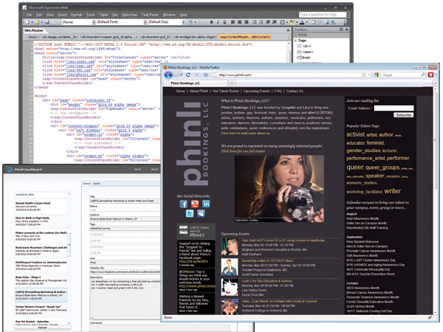The image size is (443, 332).
Task: Click the Firefox Back button
Action: click(168, 75)
